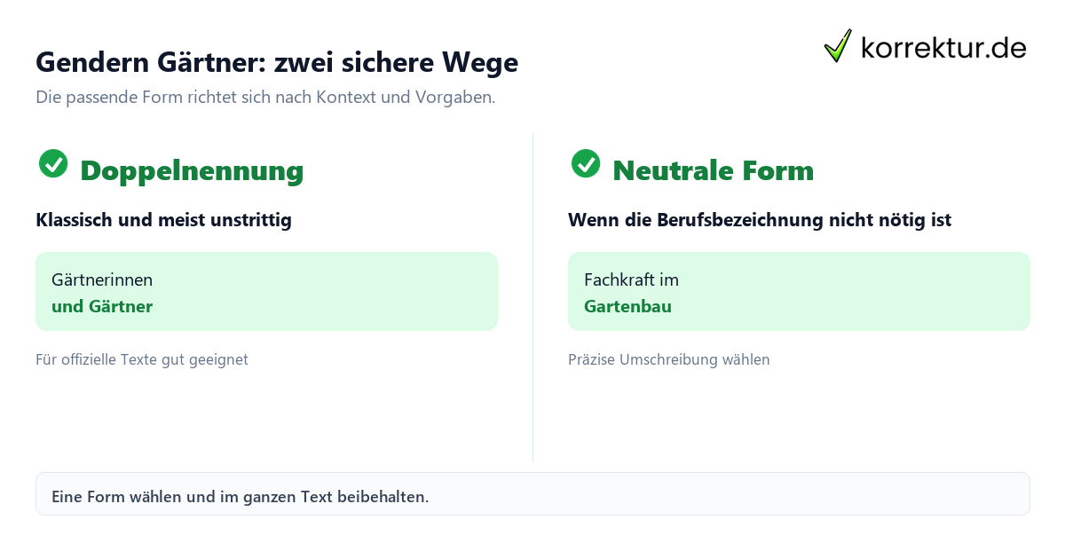Click the bold green word Gartenbau
Image resolution: width=1065 pixels, height=559 pixels.
coord(627,307)
